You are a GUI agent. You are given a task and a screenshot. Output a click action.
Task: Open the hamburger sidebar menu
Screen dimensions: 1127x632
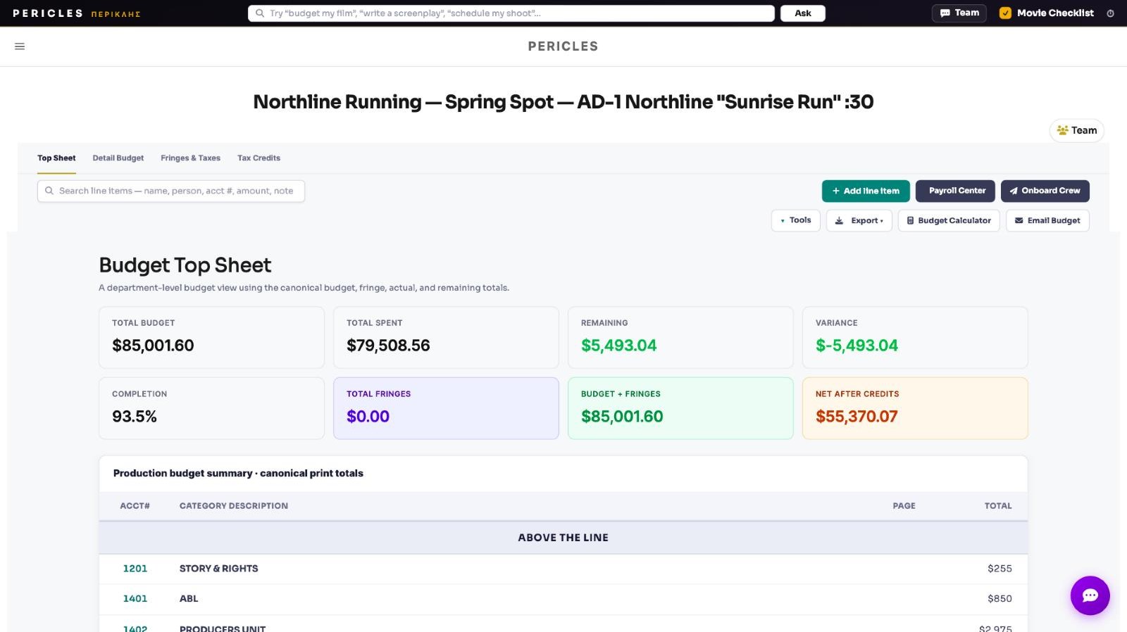click(x=20, y=46)
